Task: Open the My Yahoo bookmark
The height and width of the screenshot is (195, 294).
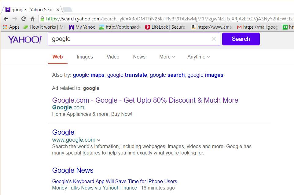Action: (82, 27)
